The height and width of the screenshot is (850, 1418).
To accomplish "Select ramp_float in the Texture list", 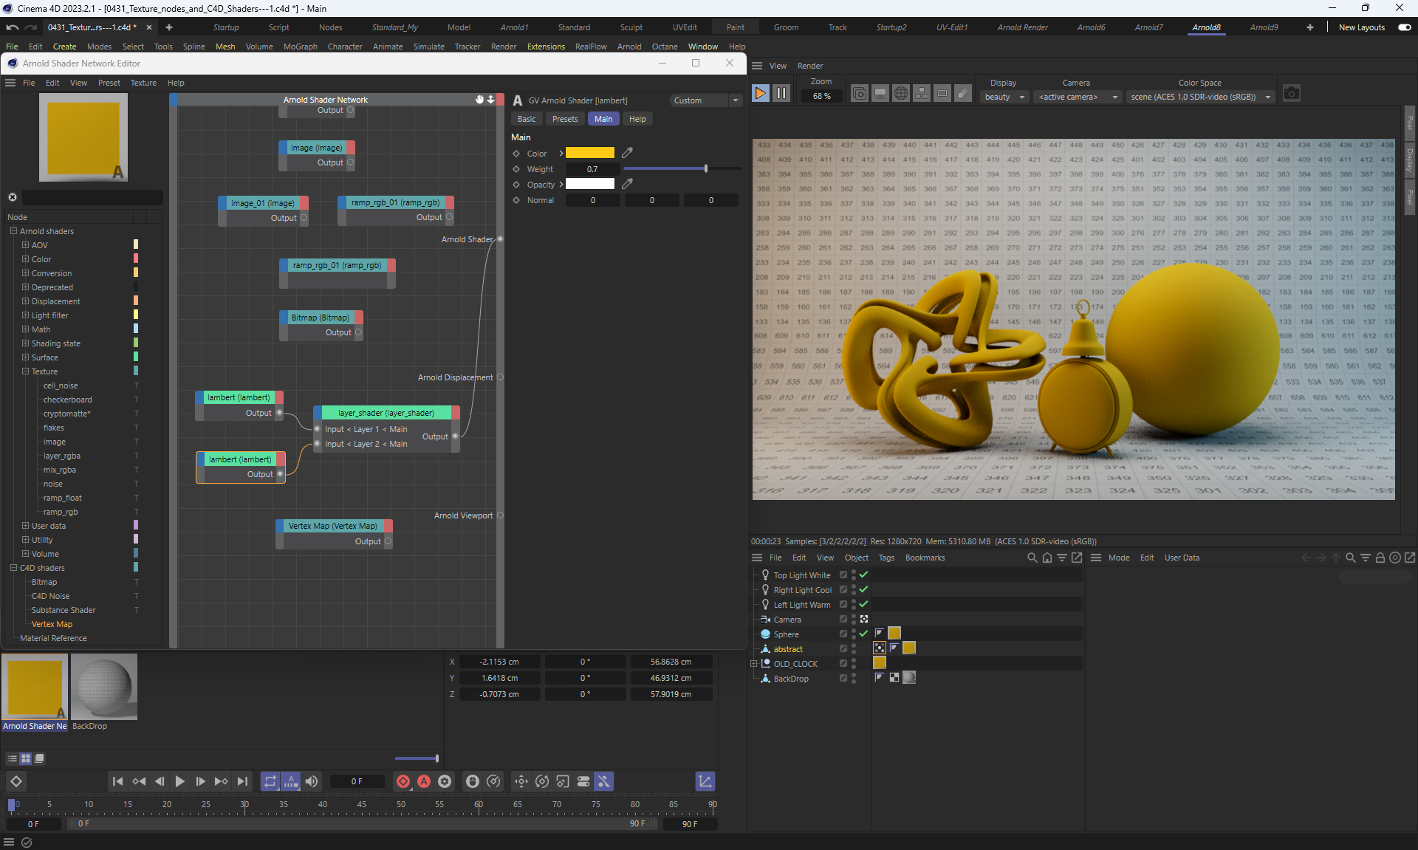I will coord(62,498).
